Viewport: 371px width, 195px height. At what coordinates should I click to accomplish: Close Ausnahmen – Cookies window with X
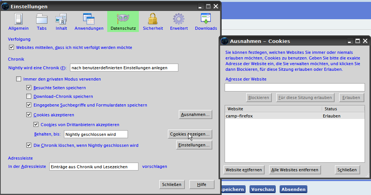coord(365,41)
